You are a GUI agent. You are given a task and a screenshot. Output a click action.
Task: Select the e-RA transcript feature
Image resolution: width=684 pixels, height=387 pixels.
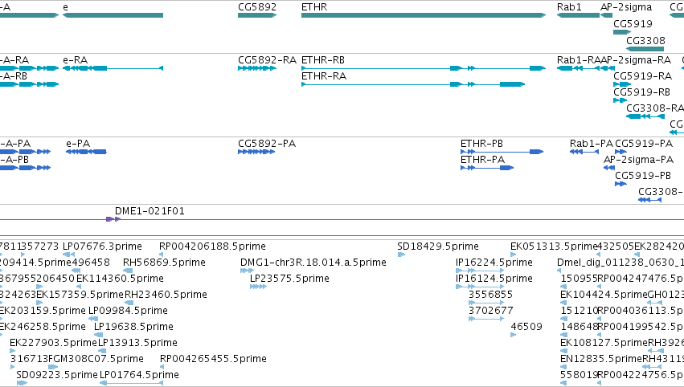pyautogui.click(x=113, y=68)
